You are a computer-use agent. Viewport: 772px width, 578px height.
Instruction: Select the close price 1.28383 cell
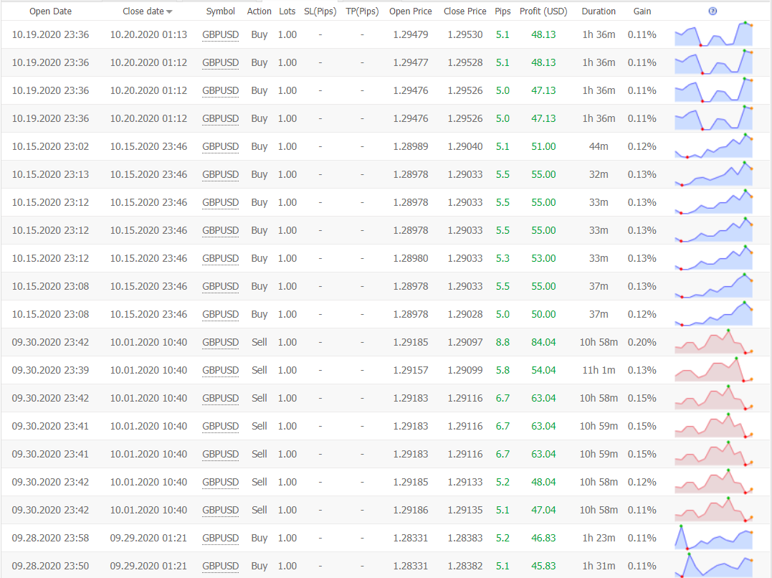[464, 538]
